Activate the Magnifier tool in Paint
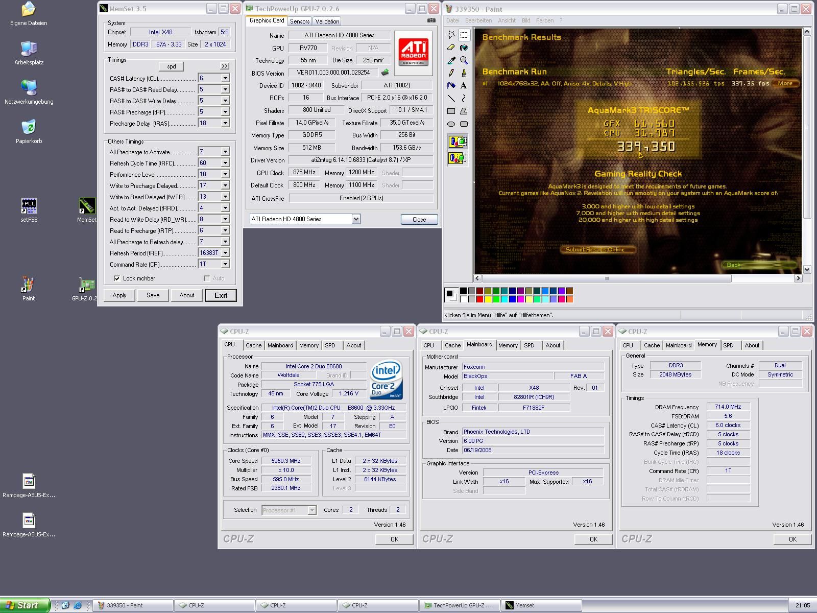 (464, 60)
